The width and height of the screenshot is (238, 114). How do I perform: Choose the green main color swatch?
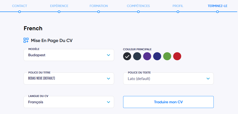(167, 56)
